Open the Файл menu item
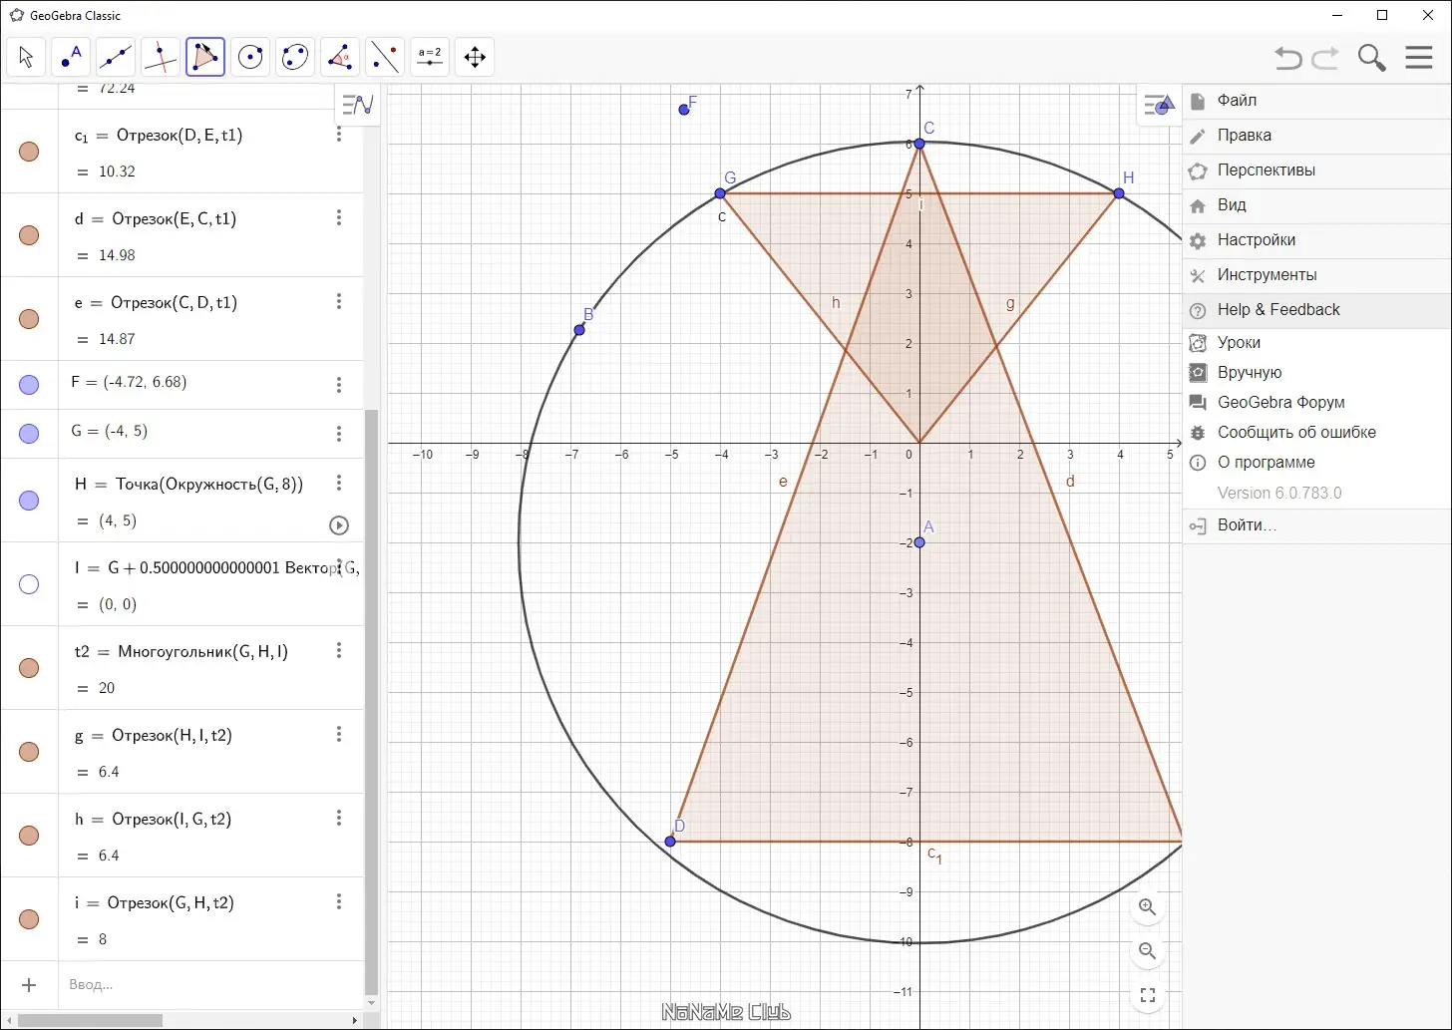Image resolution: width=1452 pixels, height=1030 pixels. click(x=1237, y=101)
